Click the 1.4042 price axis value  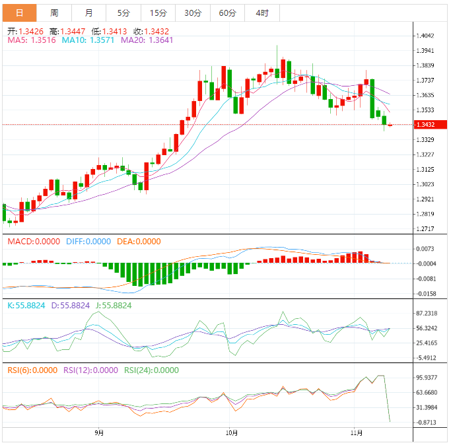pyautogui.click(x=425, y=36)
